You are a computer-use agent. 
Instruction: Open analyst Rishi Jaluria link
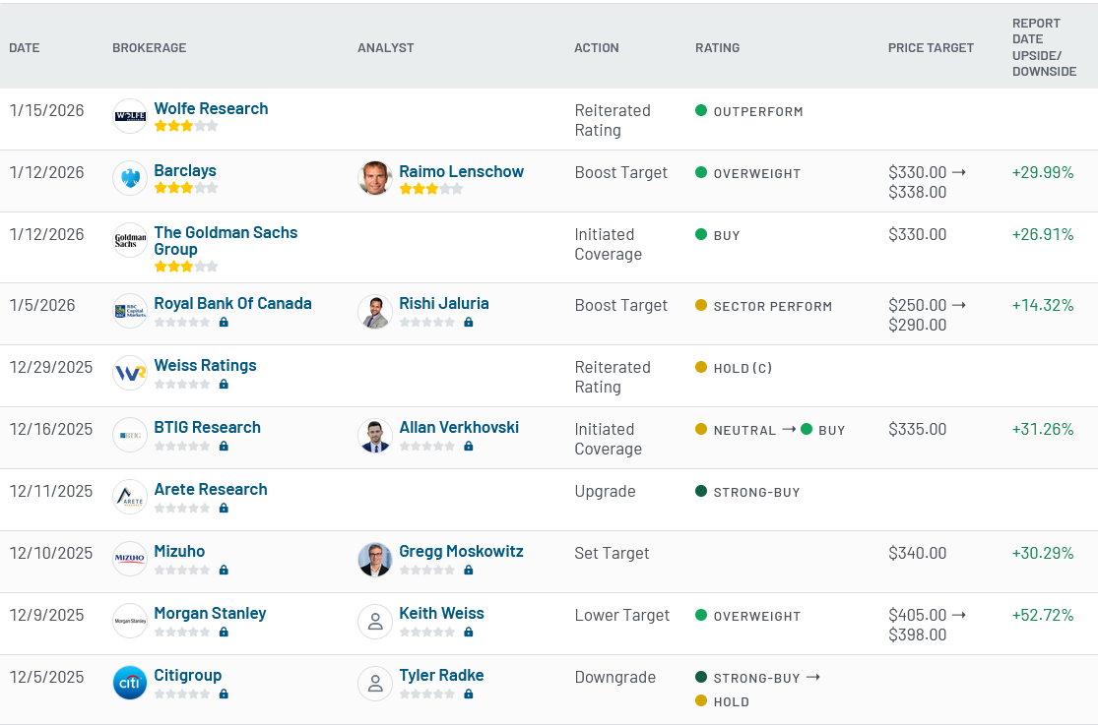click(444, 303)
